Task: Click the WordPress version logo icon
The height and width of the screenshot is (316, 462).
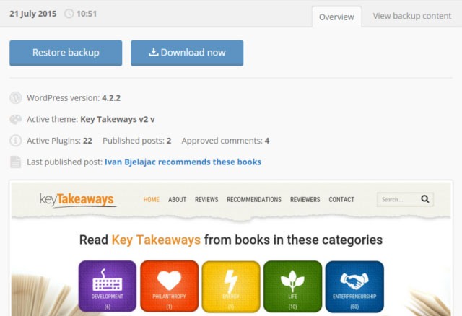Action: [x=16, y=98]
